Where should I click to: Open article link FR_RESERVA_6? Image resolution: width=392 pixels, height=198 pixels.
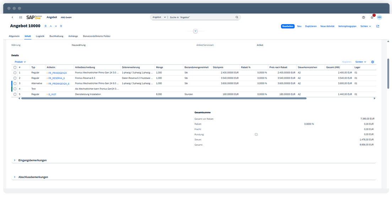click(56, 78)
